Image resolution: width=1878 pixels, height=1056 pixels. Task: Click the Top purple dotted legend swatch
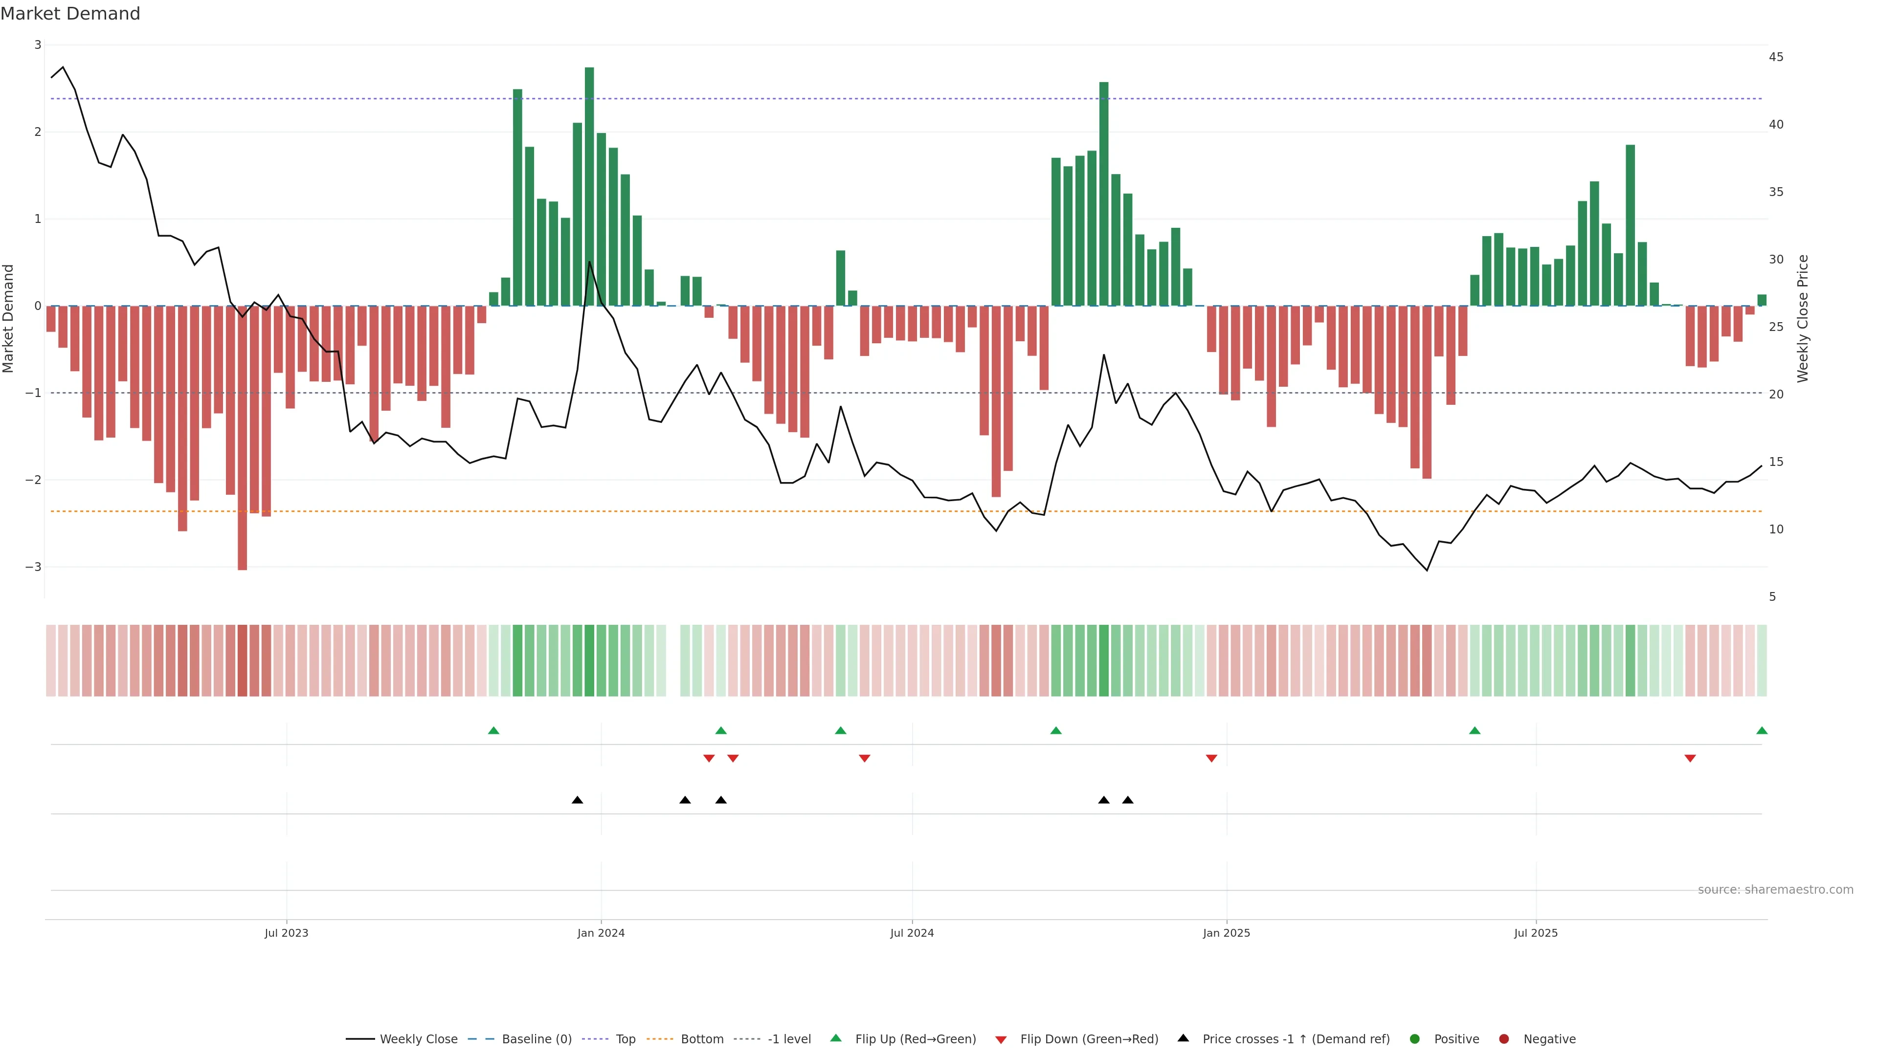pos(596,1039)
